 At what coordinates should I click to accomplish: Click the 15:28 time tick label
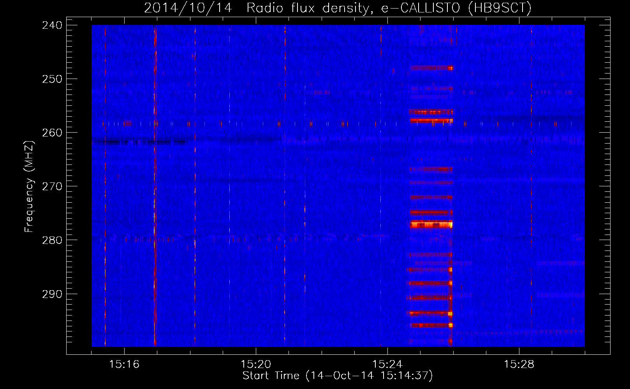point(519,364)
